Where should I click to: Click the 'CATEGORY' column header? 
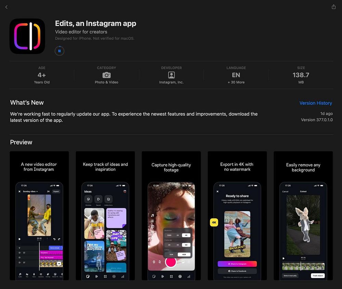coord(106,68)
